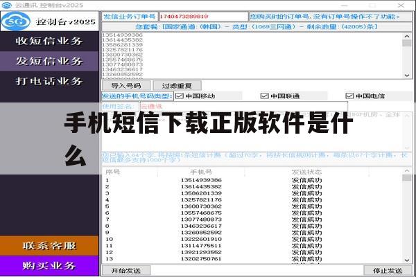Click 联系客服 button

tap(49, 246)
